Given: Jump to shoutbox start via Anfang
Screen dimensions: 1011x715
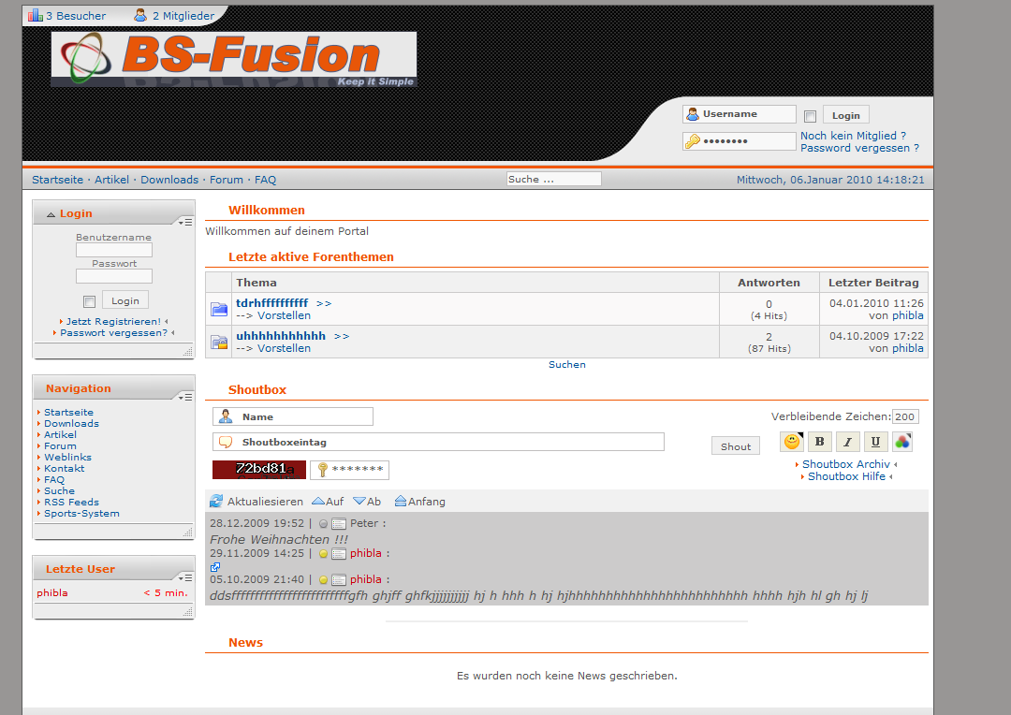Looking at the screenshot, I should pyautogui.click(x=401, y=502).
